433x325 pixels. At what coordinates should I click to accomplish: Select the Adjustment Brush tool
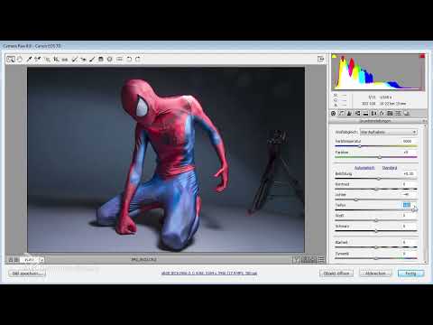pyautogui.click(x=92, y=59)
